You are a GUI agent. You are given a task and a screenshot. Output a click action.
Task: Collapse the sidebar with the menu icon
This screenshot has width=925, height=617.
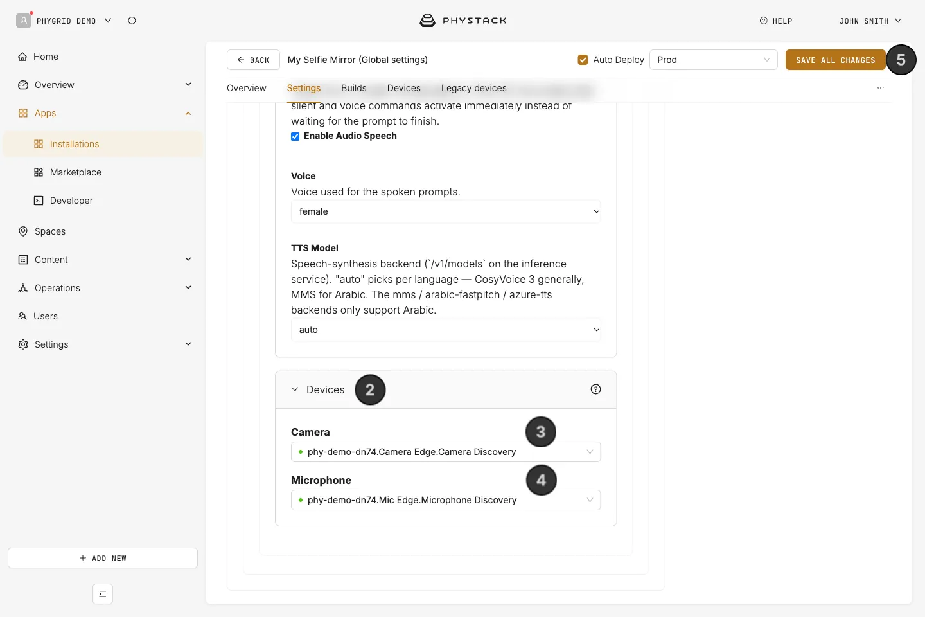coord(103,594)
